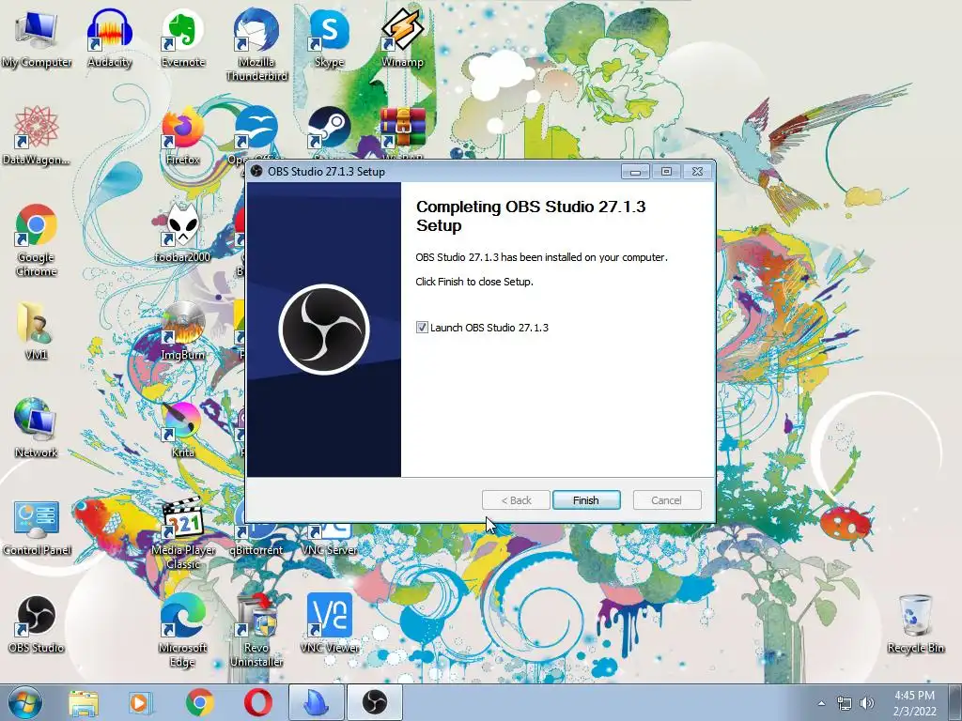Click the OBS Studio 27.1.3 Setup title

point(326,172)
